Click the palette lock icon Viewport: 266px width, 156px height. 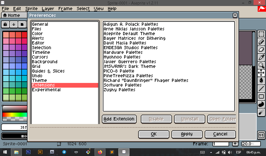point(5,24)
